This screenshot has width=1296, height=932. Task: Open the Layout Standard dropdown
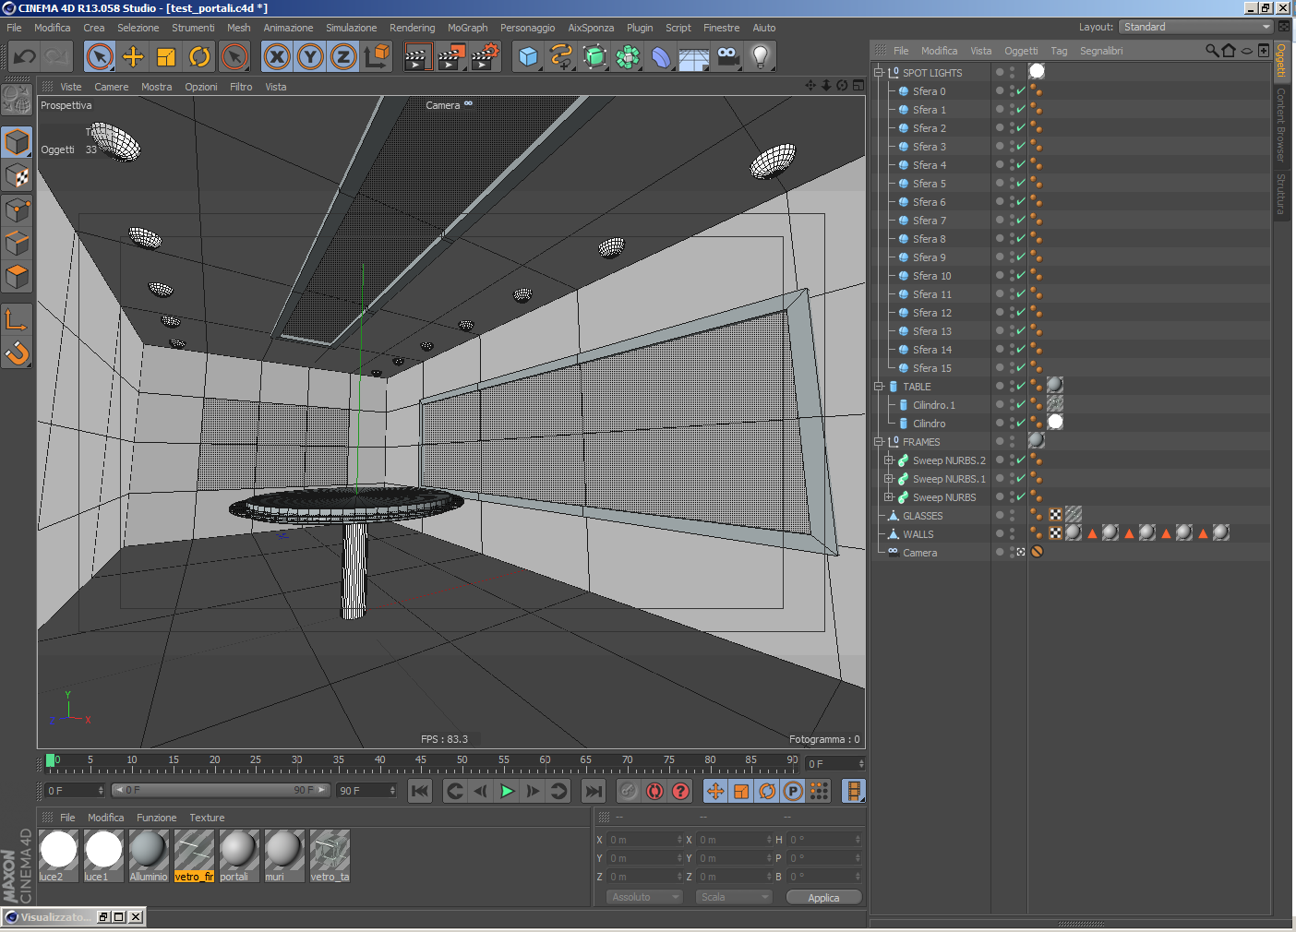click(x=1196, y=27)
